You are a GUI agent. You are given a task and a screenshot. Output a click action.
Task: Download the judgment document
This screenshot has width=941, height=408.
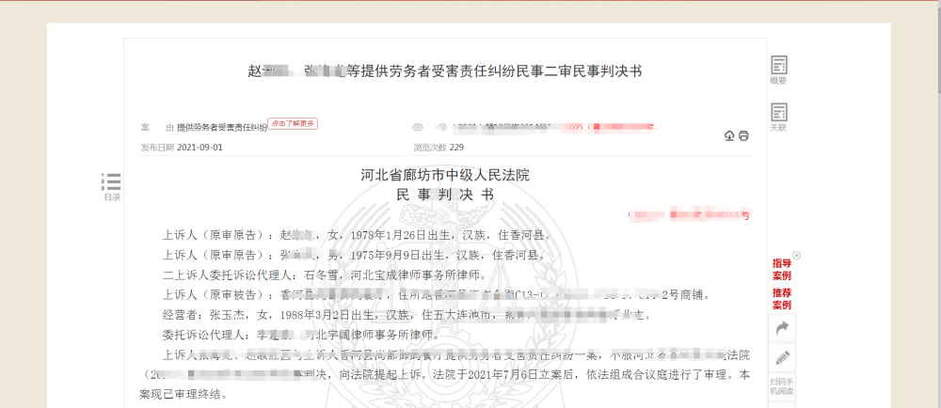coord(730,136)
